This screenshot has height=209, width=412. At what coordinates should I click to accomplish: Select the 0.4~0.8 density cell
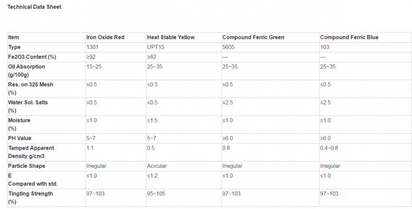(329, 148)
